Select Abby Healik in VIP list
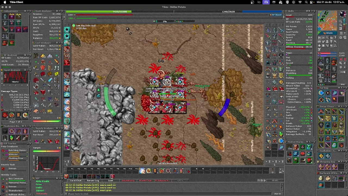 coord(42,181)
